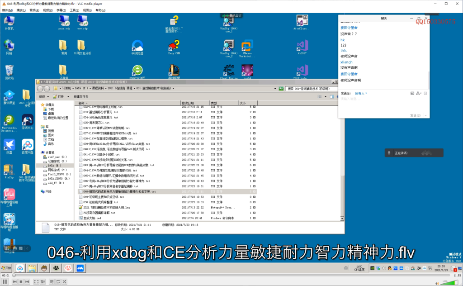Screen dimensions: 463x286
Task: Select the 回收站 recycle bin icon
Action: pyautogui.click(x=9, y=72)
